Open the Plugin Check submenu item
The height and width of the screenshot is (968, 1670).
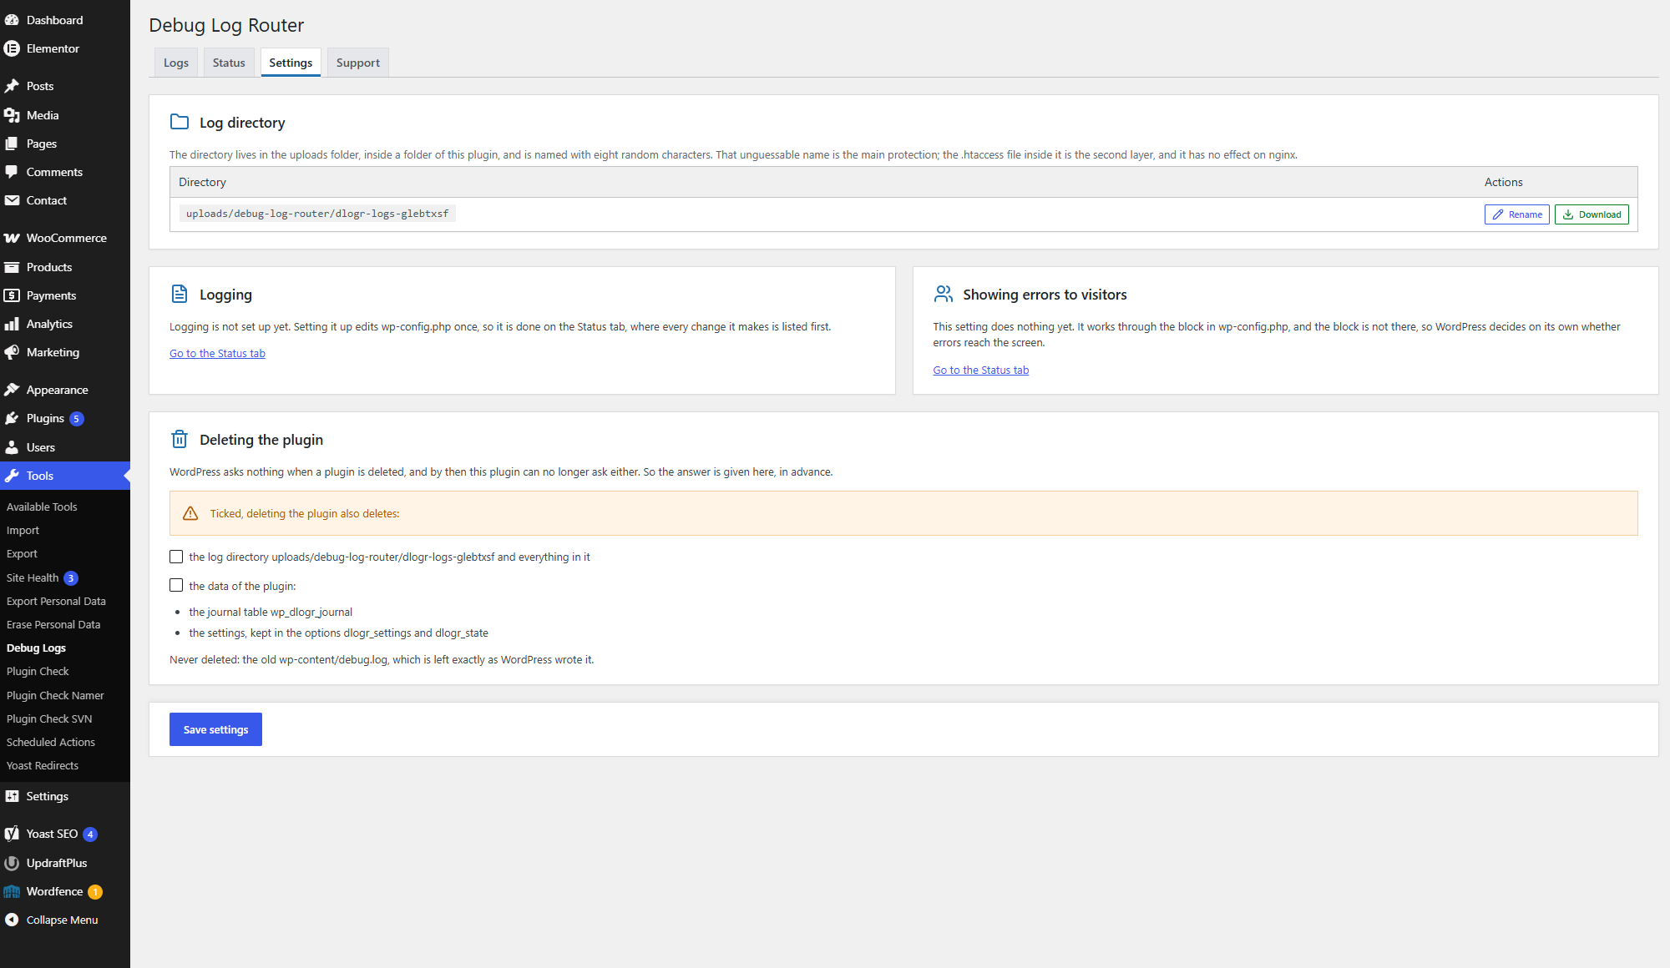pyautogui.click(x=38, y=671)
